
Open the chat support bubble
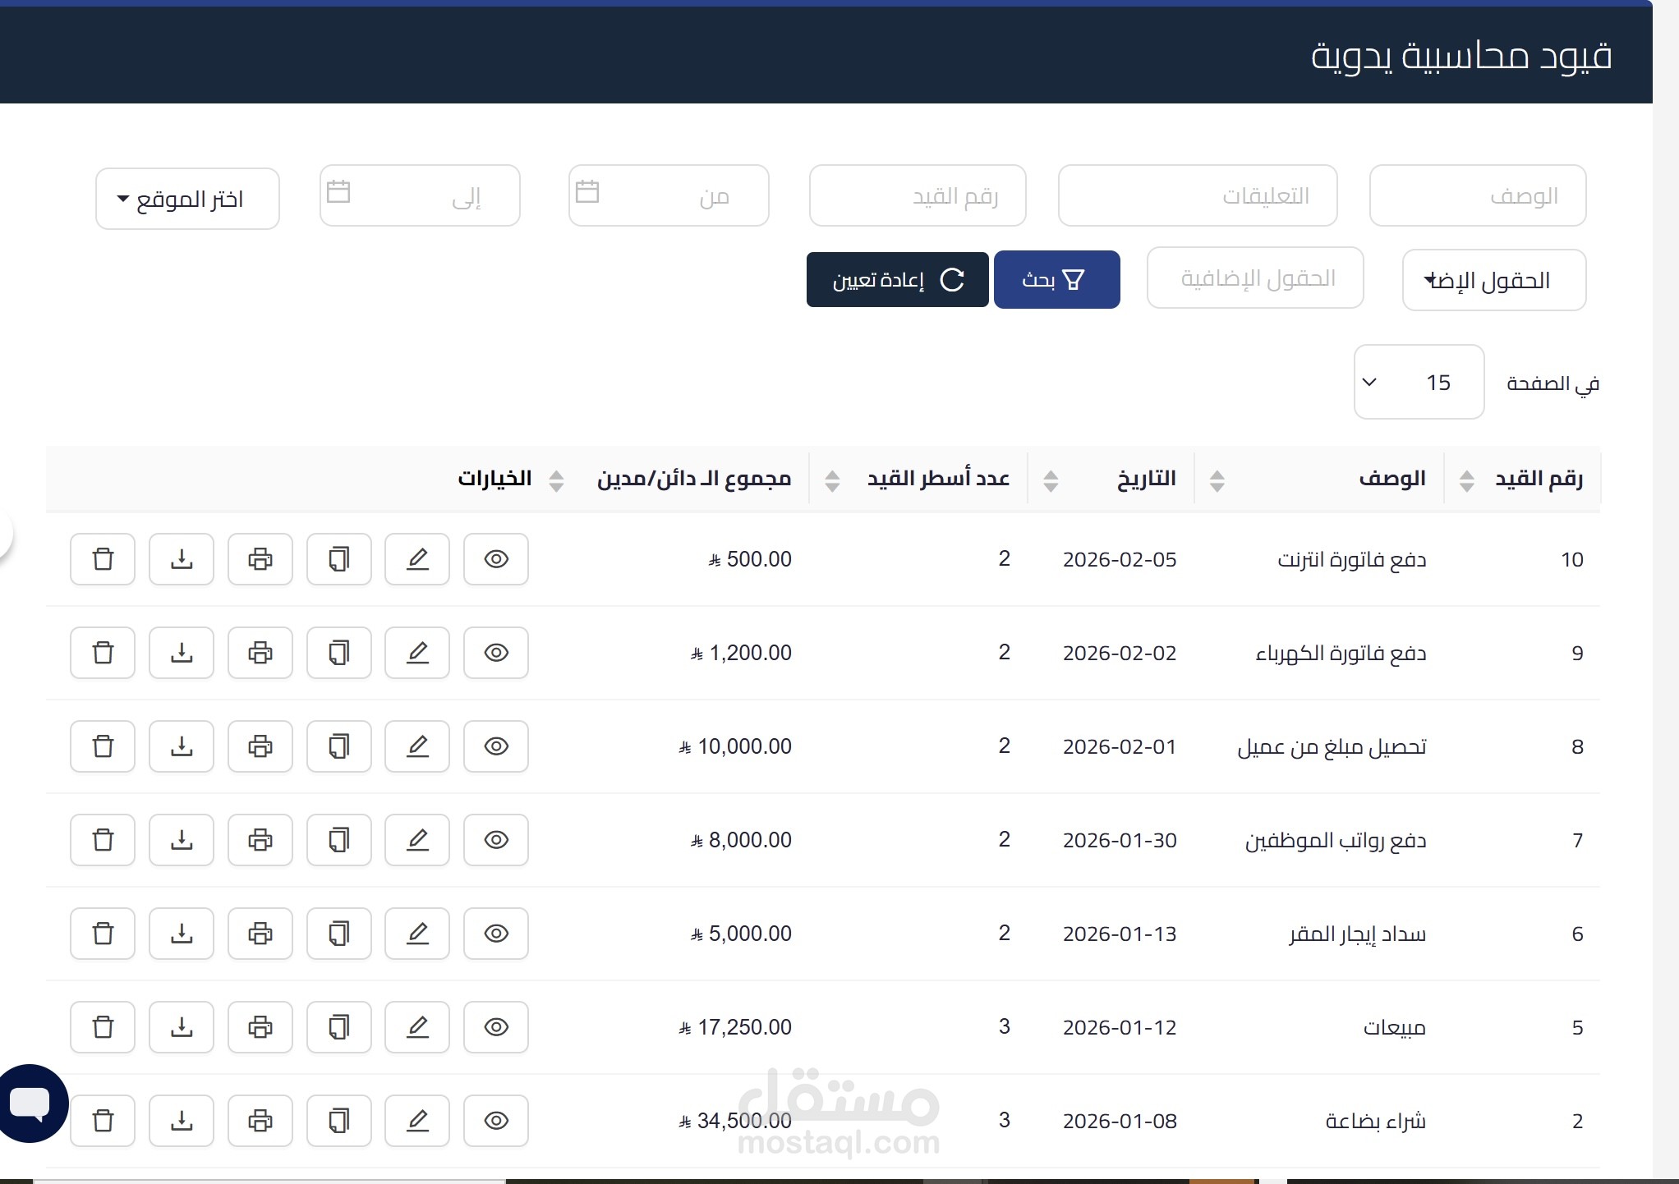coord(31,1103)
